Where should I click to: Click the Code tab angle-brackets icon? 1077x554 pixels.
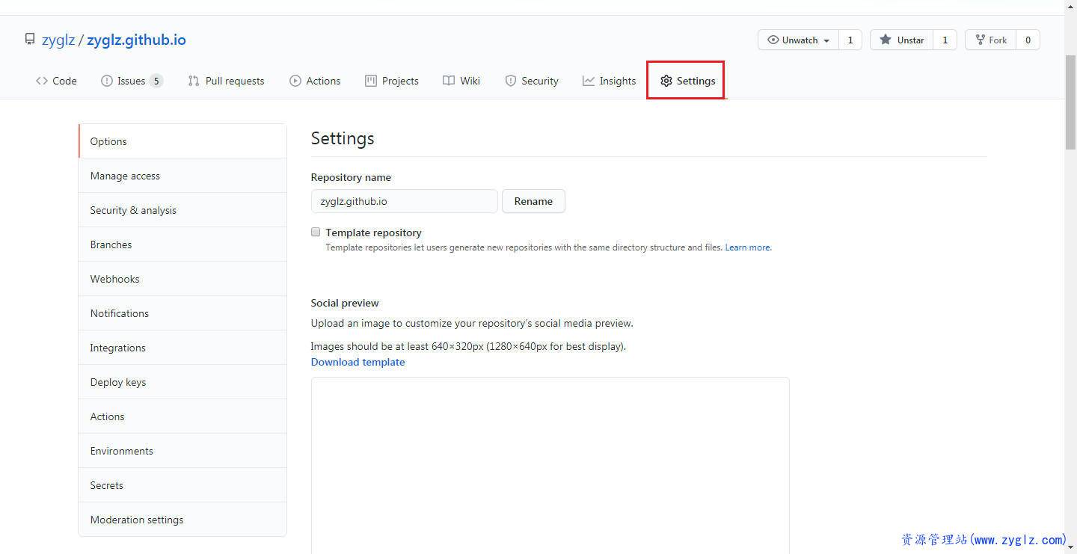click(42, 81)
